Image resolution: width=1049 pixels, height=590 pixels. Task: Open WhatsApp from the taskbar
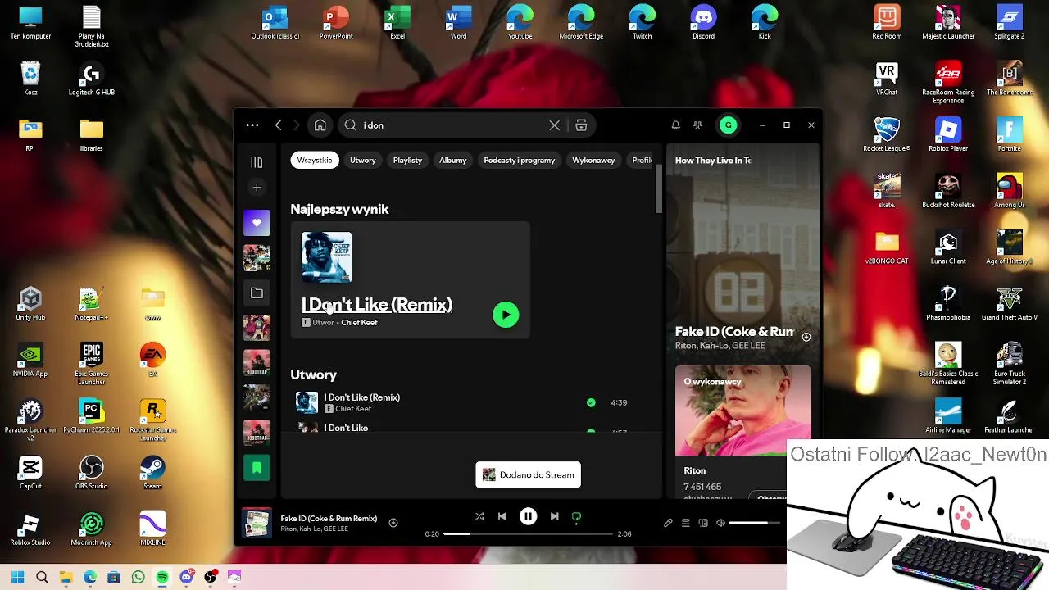[138, 577]
